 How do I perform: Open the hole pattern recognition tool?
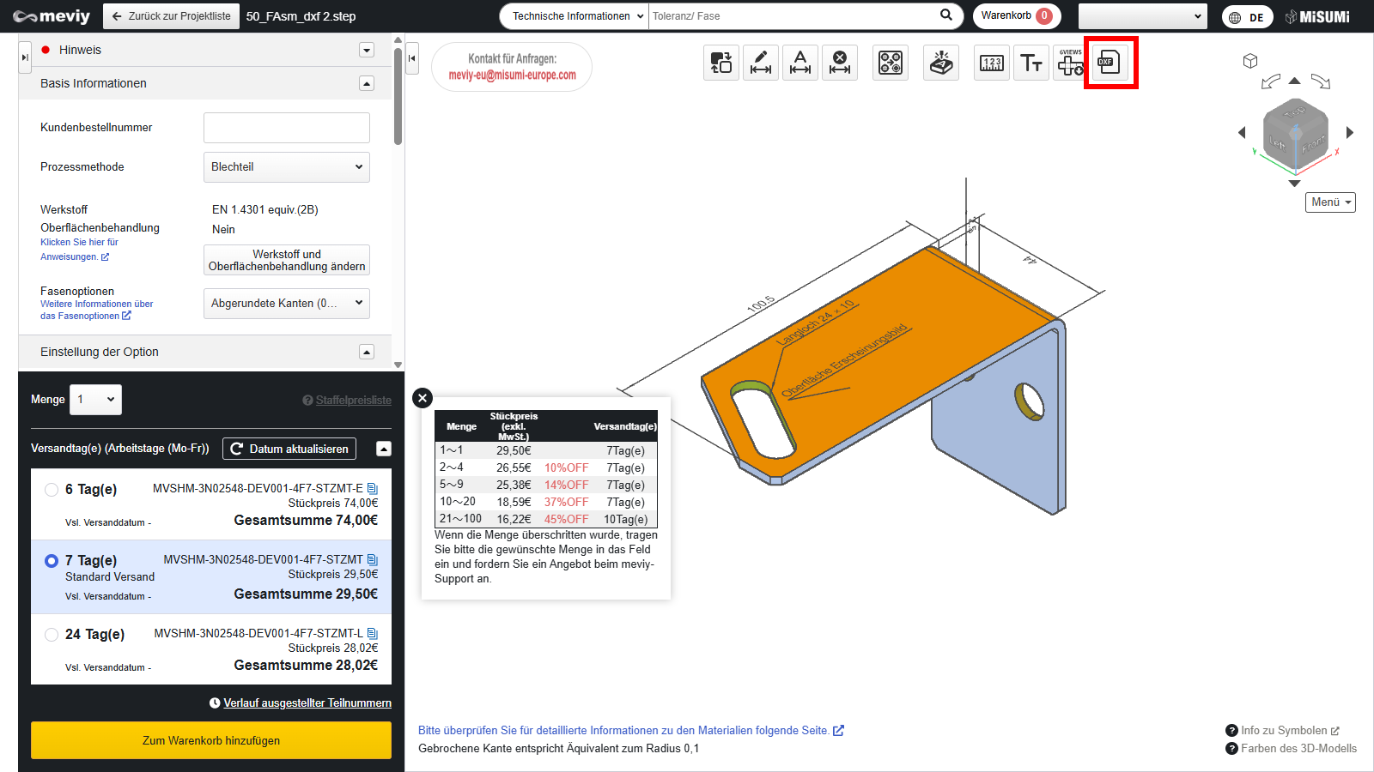tap(891, 63)
